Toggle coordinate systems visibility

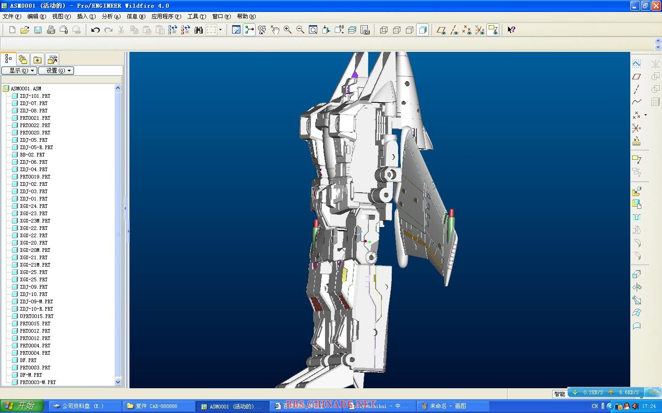(480, 30)
